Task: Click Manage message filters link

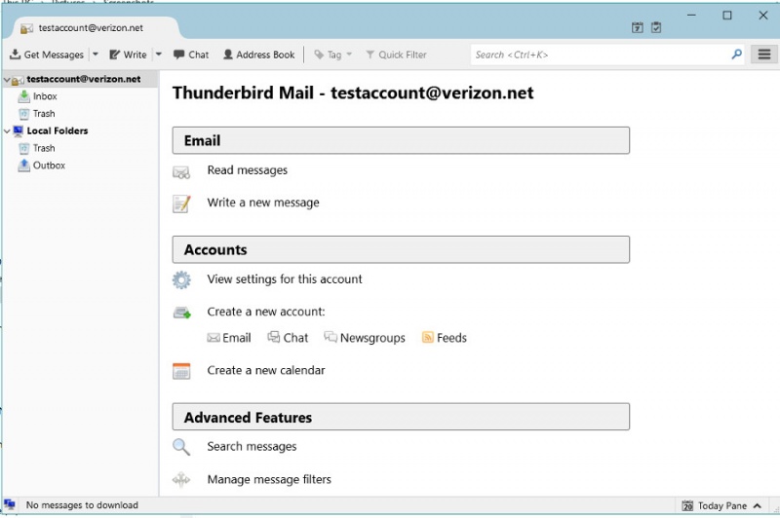Action: 269,479
